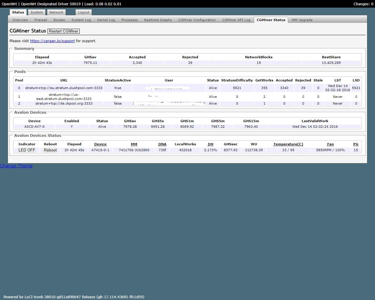The width and height of the screenshot is (375, 300).
Task: Open the System main tab
Action: pos(37,12)
